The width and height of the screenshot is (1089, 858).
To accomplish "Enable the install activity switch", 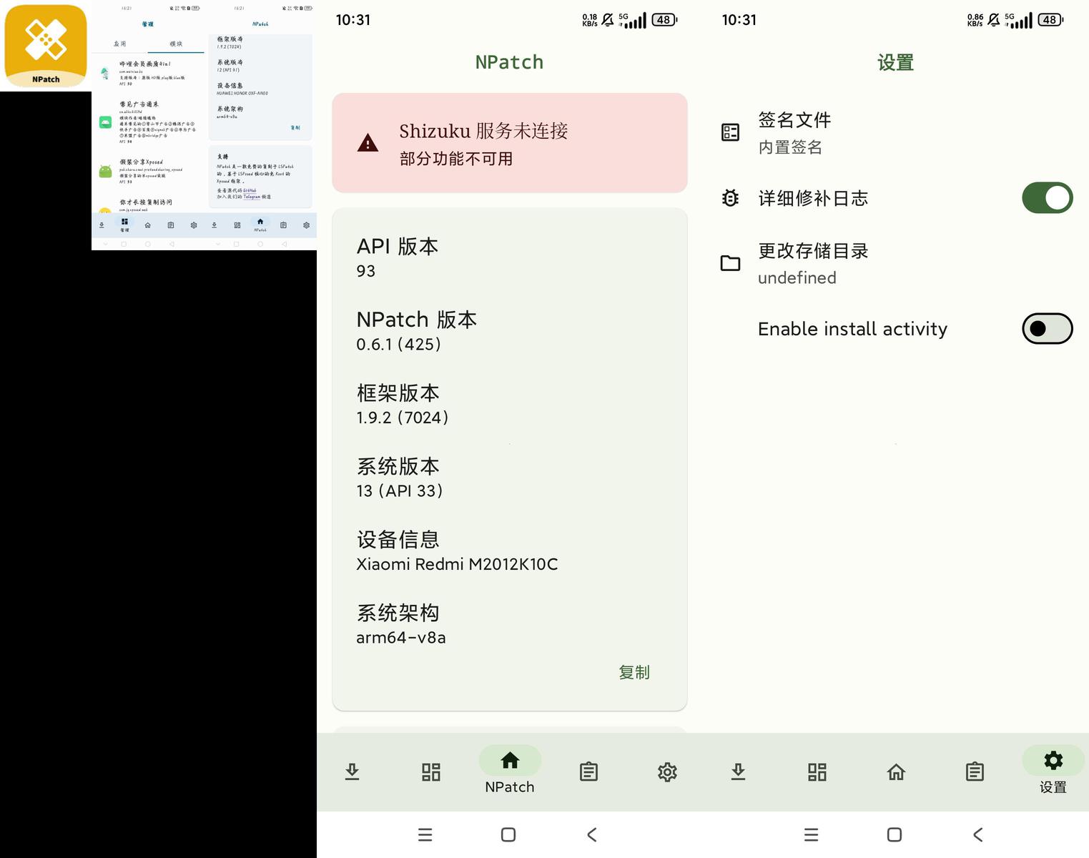I will (1047, 329).
